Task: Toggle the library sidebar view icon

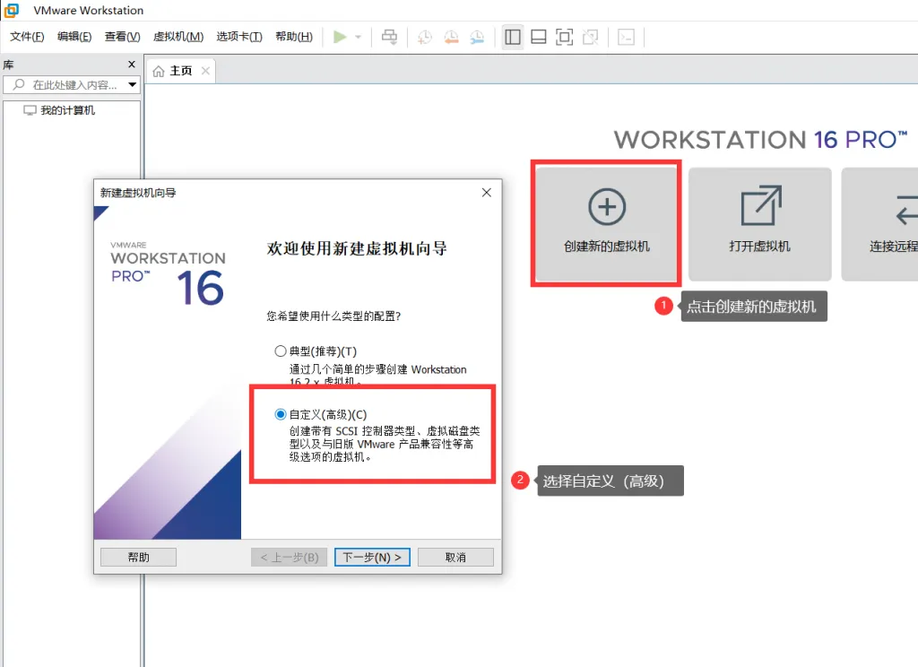Action: pos(513,37)
